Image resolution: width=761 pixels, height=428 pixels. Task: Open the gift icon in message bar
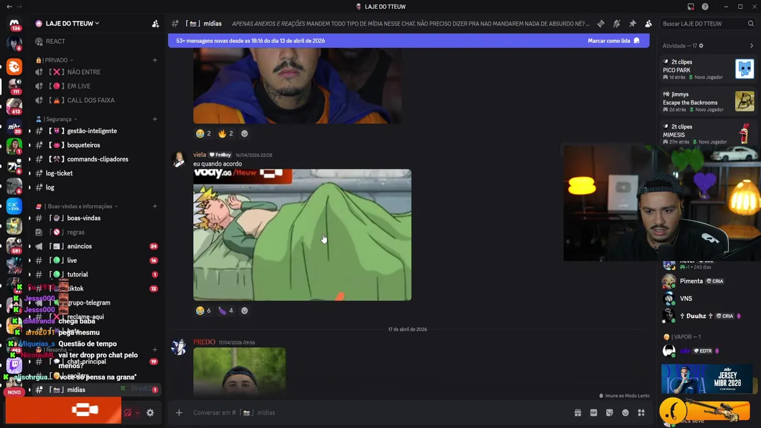pos(577,413)
